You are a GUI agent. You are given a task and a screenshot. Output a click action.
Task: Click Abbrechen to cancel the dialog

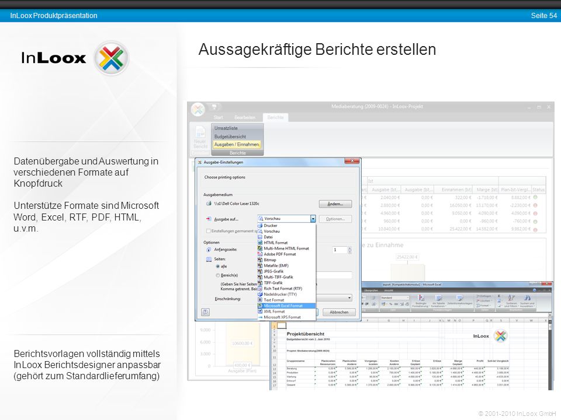coord(339,312)
